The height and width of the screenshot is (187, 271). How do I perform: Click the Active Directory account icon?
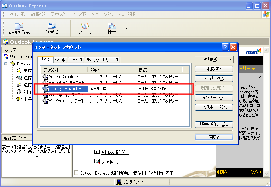click(45, 77)
